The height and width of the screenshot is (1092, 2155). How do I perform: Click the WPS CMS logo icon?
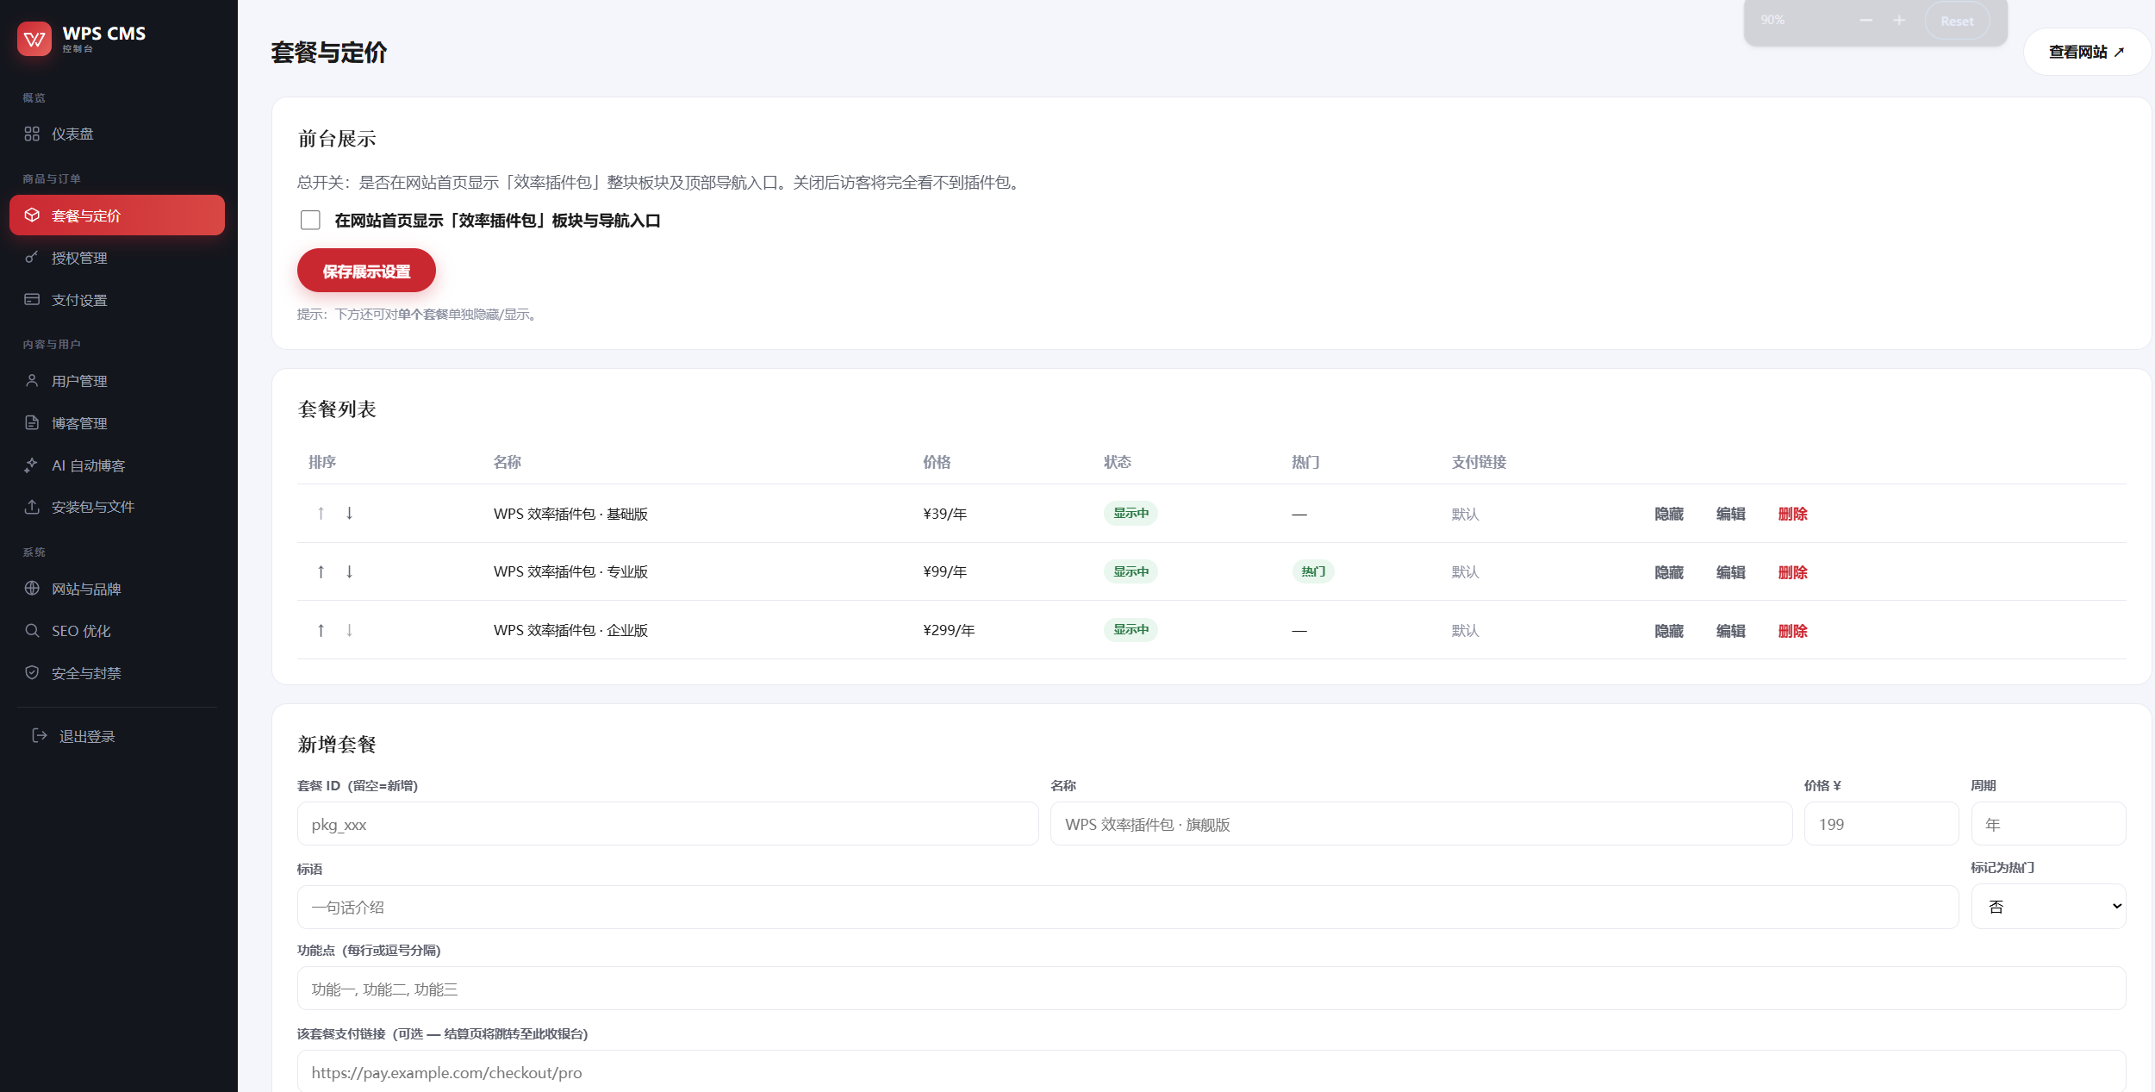point(34,39)
